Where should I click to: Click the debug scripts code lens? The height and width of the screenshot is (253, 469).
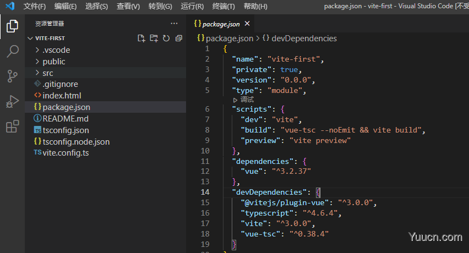click(243, 100)
